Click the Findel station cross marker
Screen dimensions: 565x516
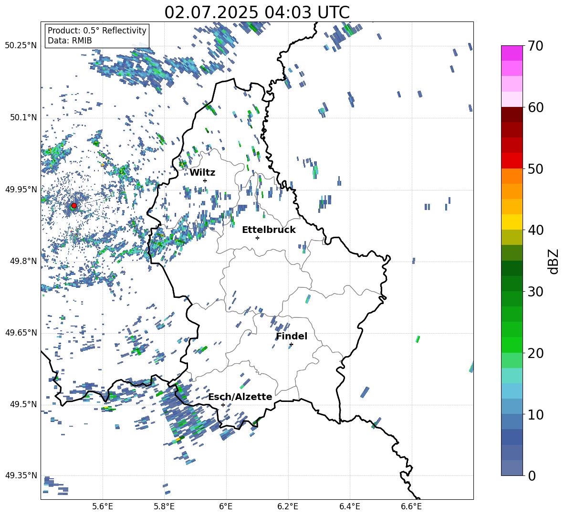[291, 345]
